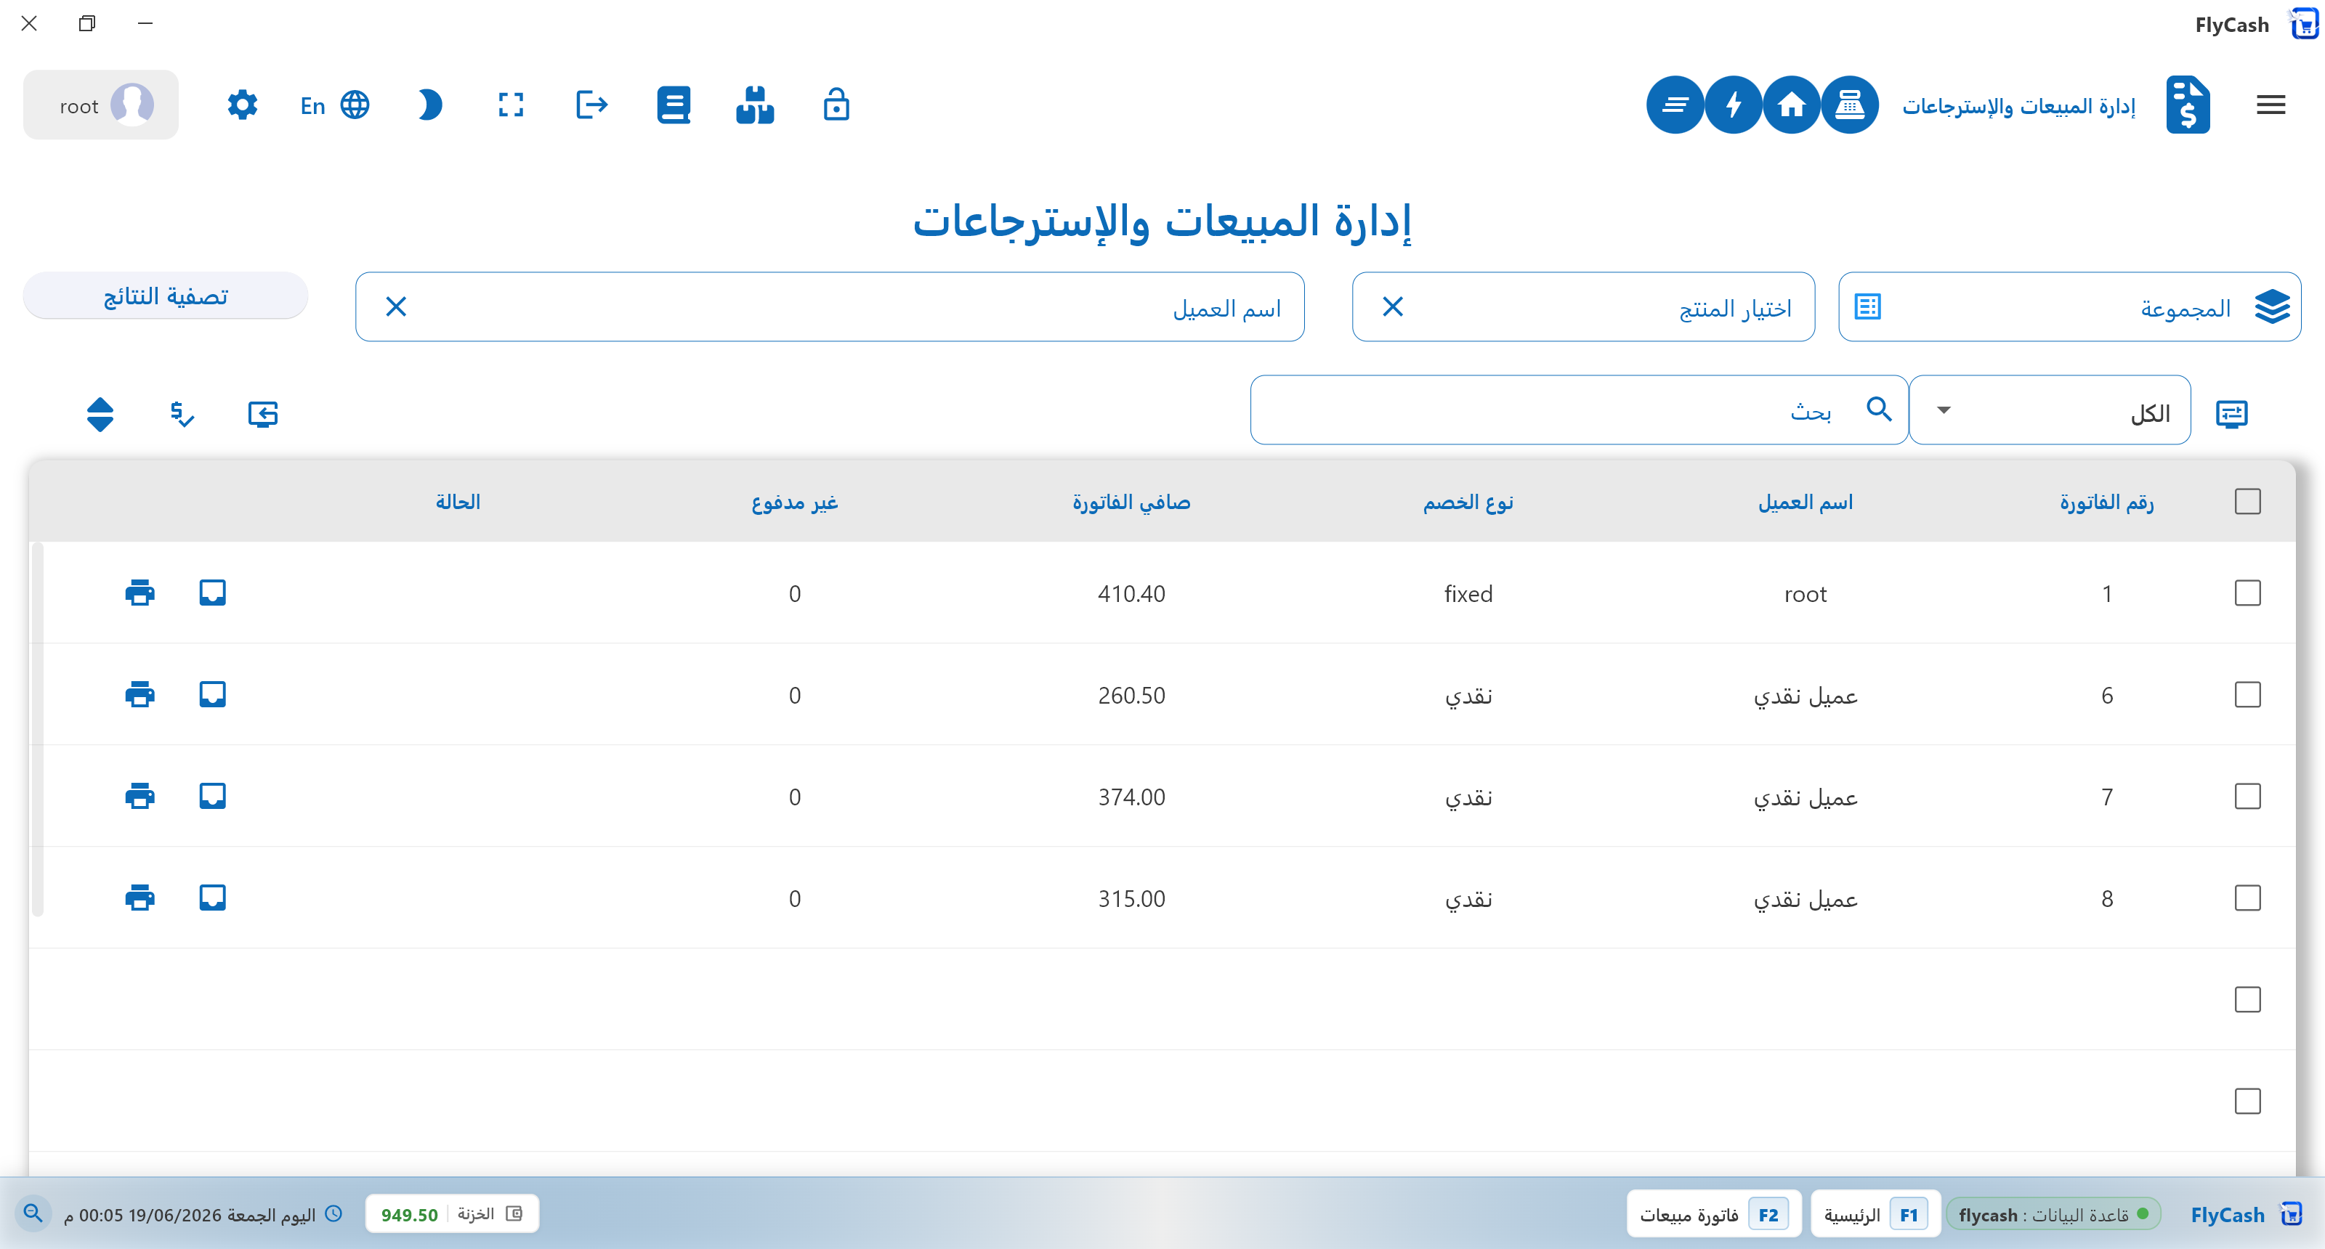This screenshot has width=2325, height=1249.
Task: Click F2 فاتورة مبيعات shortcut button
Action: point(1714,1215)
